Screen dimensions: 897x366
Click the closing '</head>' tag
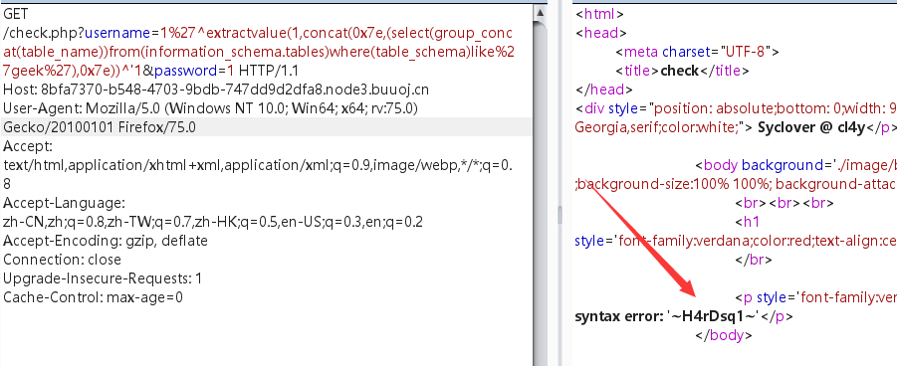[x=603, y=90]
